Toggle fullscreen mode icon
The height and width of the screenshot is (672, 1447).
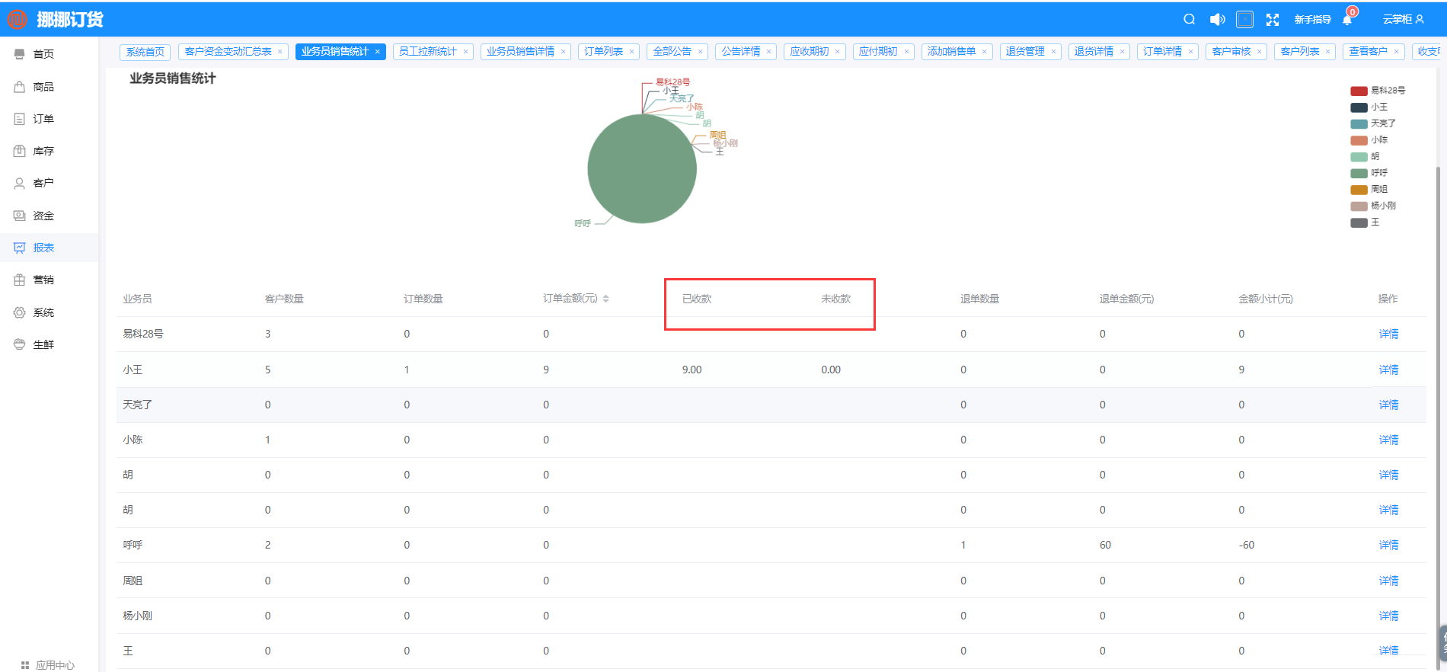(x=1273, y=20)
